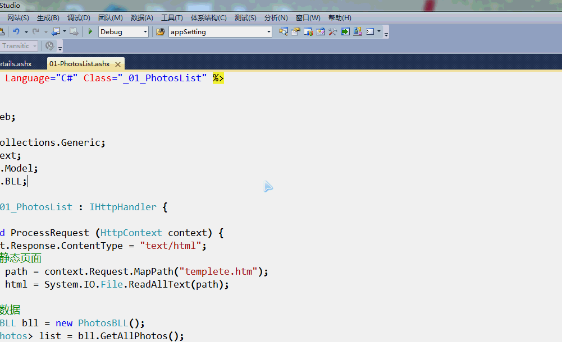This screenshot has width=562, height=342.
Task: Open the 帮助(H) menu
Action: click(339, 17)
